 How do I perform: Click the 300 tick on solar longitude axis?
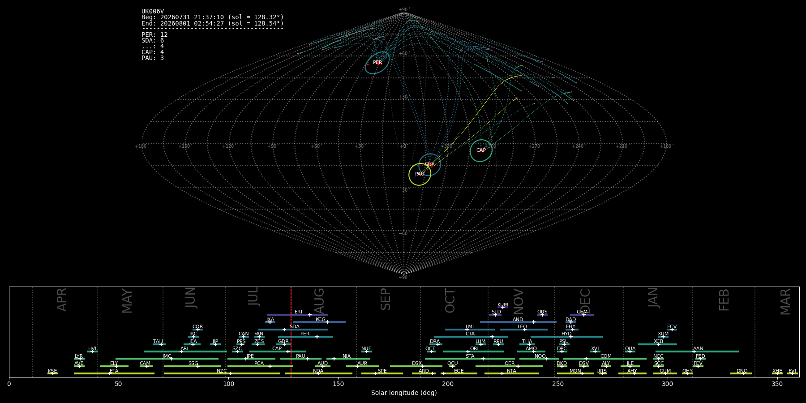pos(667,384)
